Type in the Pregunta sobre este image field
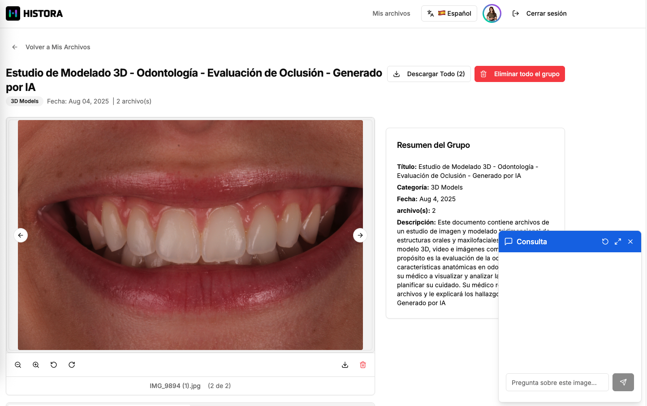The image size is (647, 406). pyautogui.click(x=557, y=382)
